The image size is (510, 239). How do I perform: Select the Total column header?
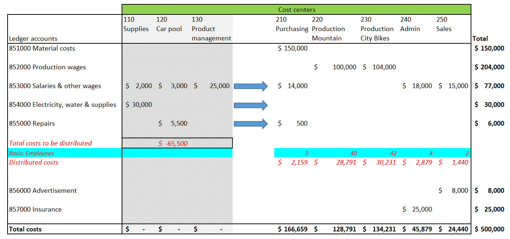pyautogui.click(x=480, y=39)
